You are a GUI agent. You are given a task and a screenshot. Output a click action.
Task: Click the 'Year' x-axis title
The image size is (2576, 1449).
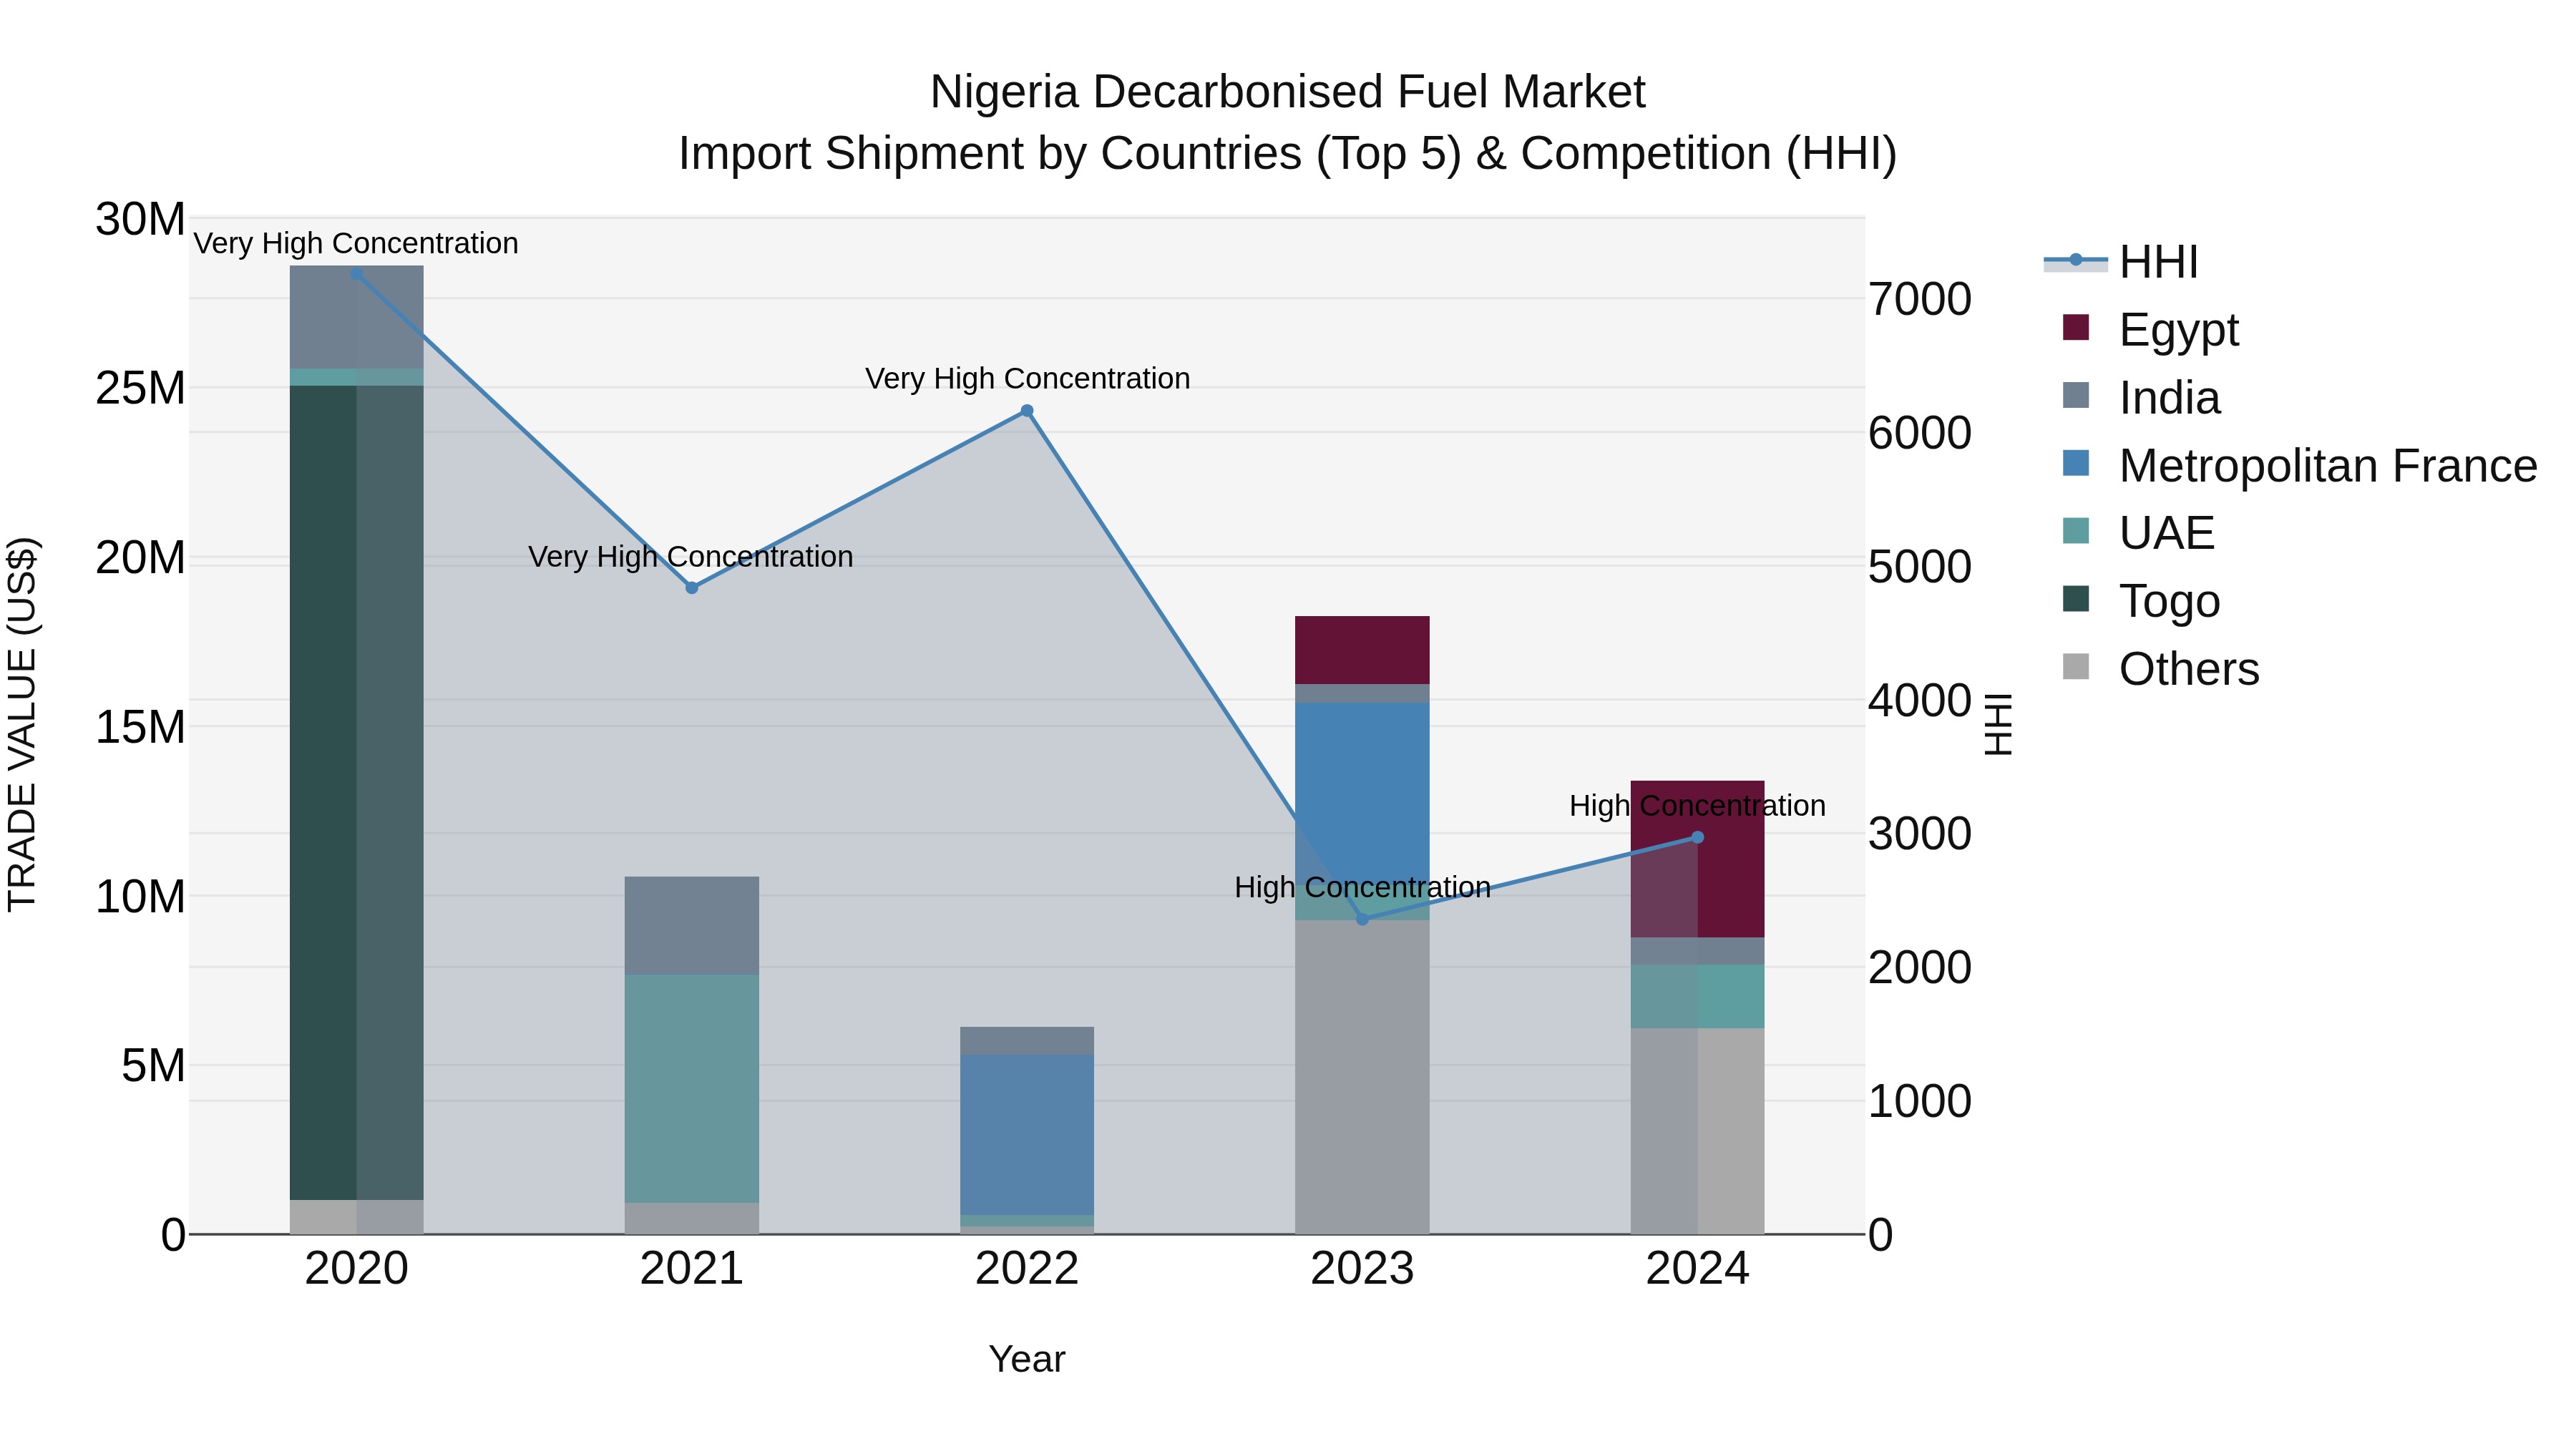(1027, 1359)
